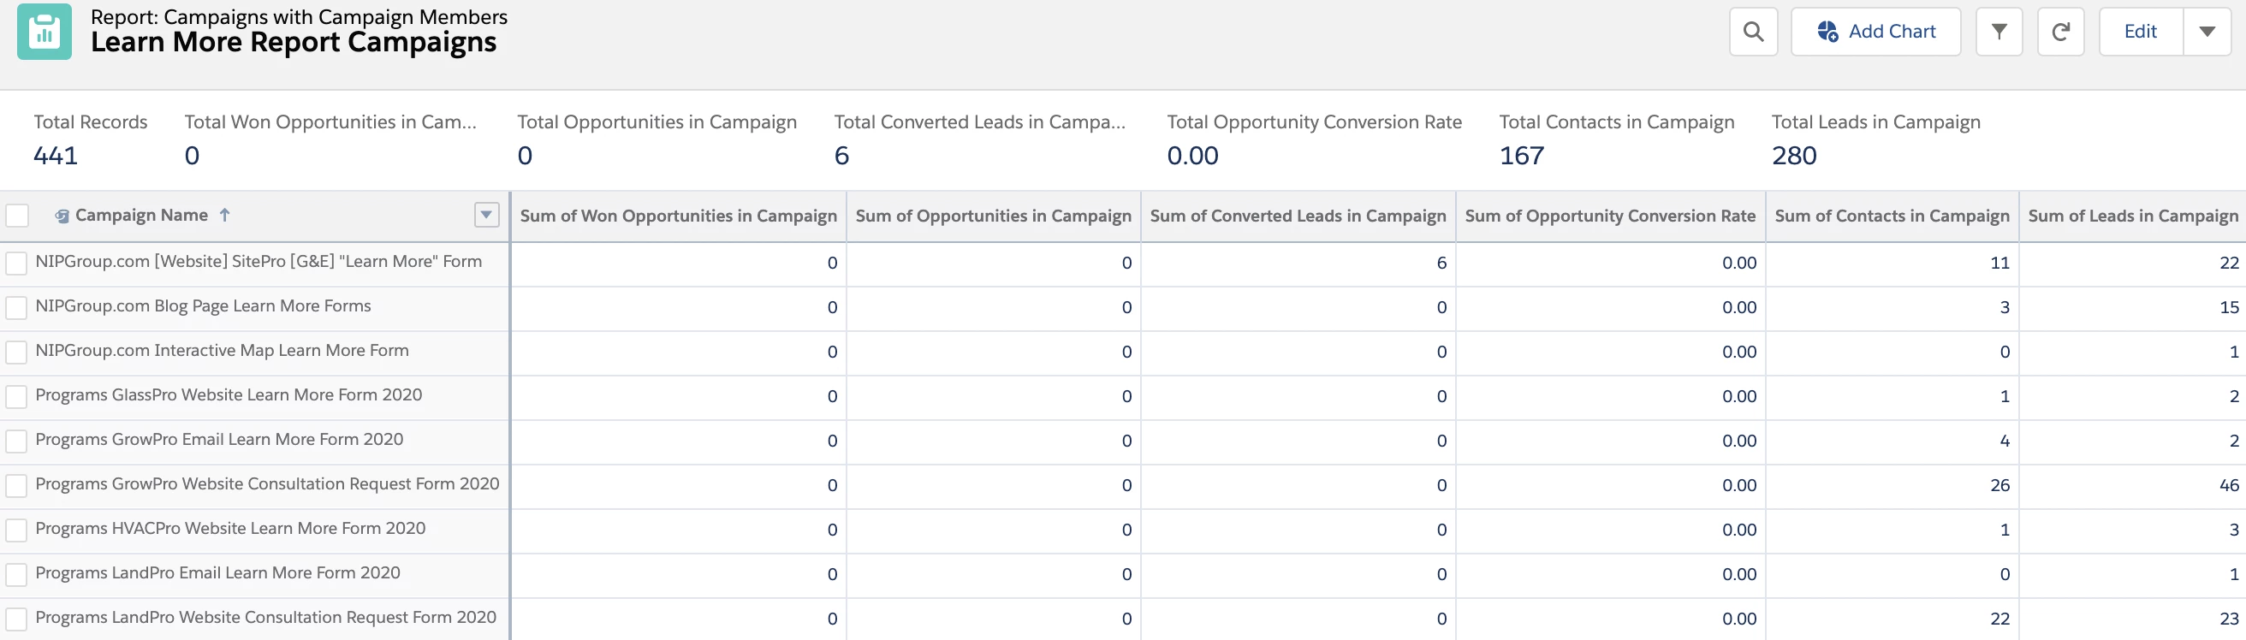Click the Campaign Name sort arrow

click(225, 216)
